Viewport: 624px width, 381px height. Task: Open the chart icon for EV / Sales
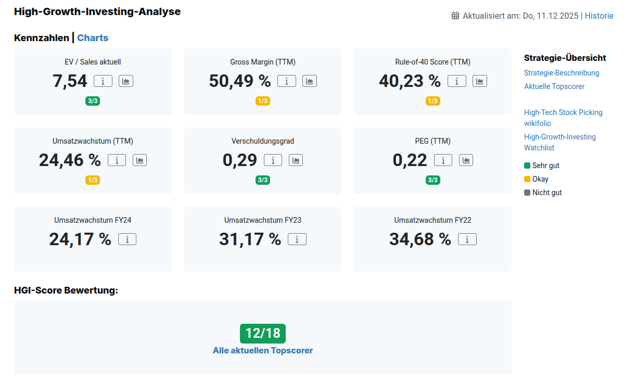126,81
